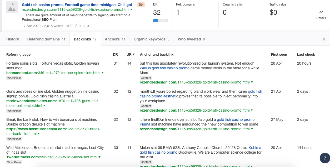Expand dropdown next to rezendesdesign.com result URL

(x=131, y=10)
